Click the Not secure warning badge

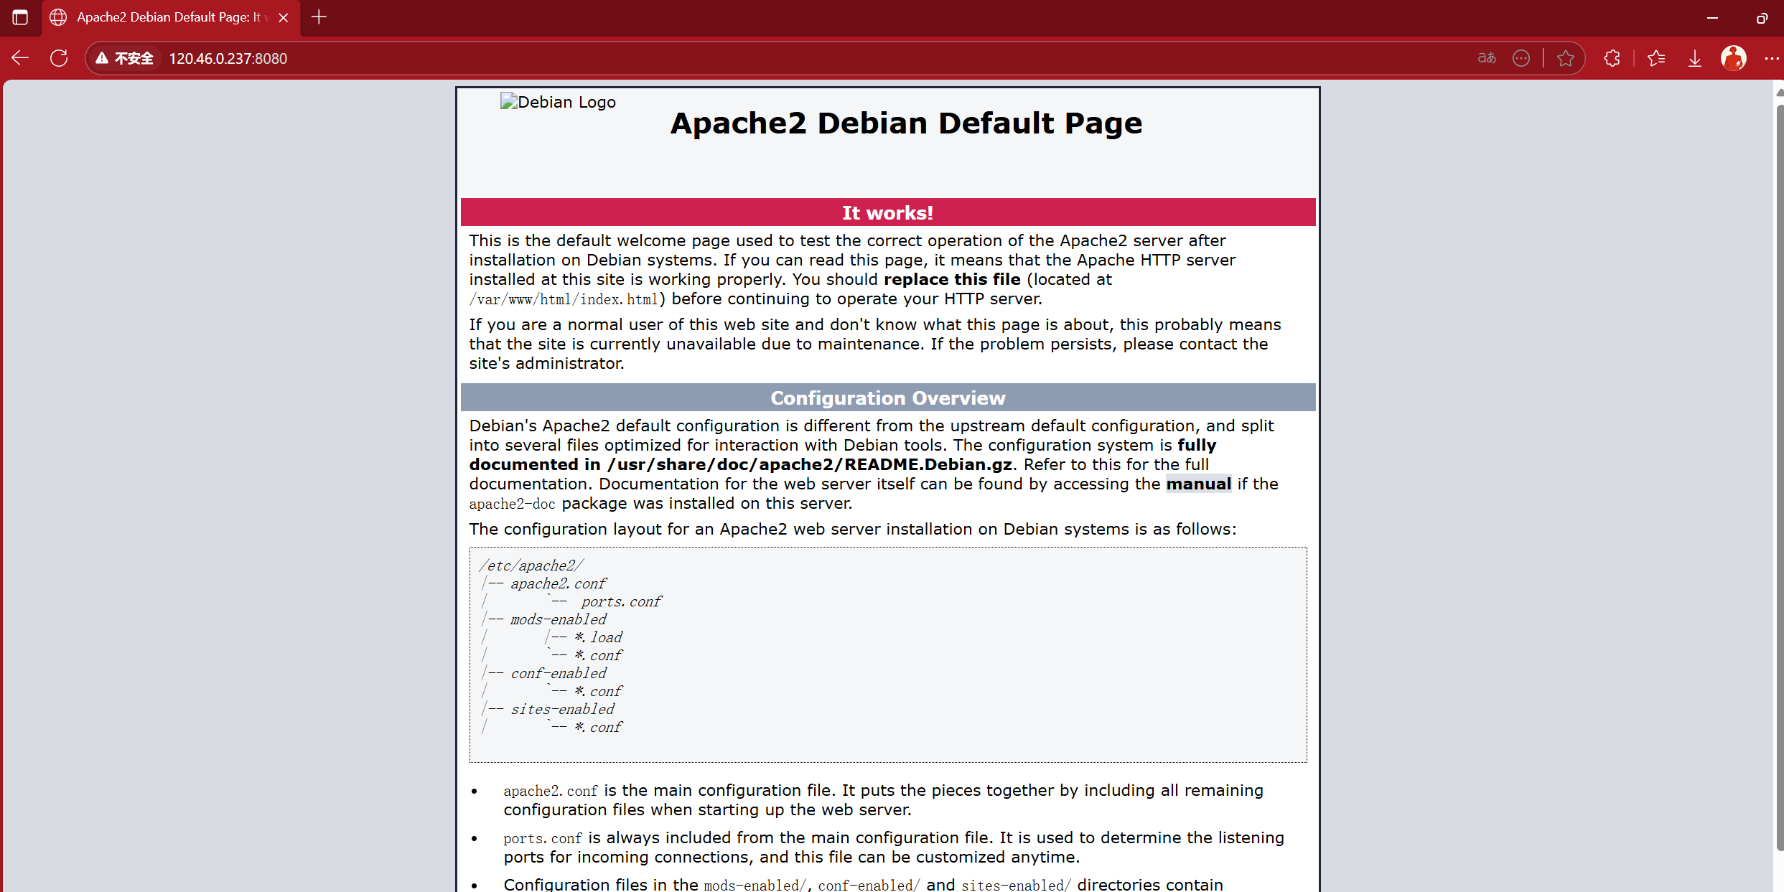(125, 58)
